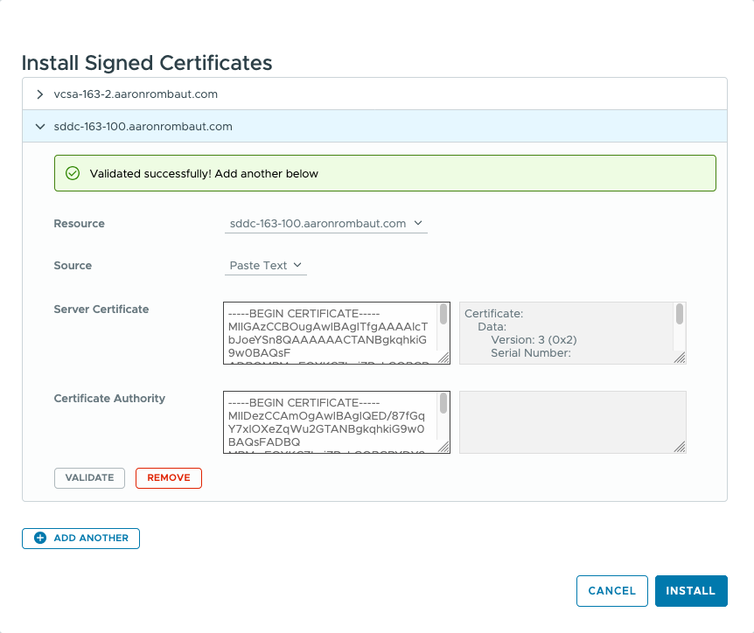The width and height of the screenshot is (754, 633).
Task: Collapse the sddc-163-100.aaronrombaut.com chevron
Action: pyautogui.click(x=39, y=127)
